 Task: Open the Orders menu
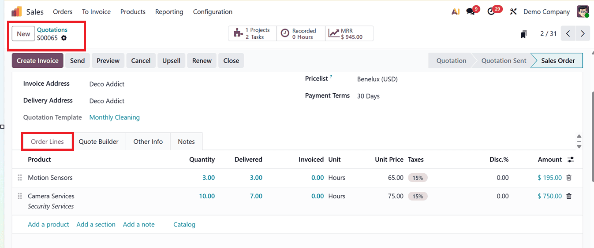[63, 12]
